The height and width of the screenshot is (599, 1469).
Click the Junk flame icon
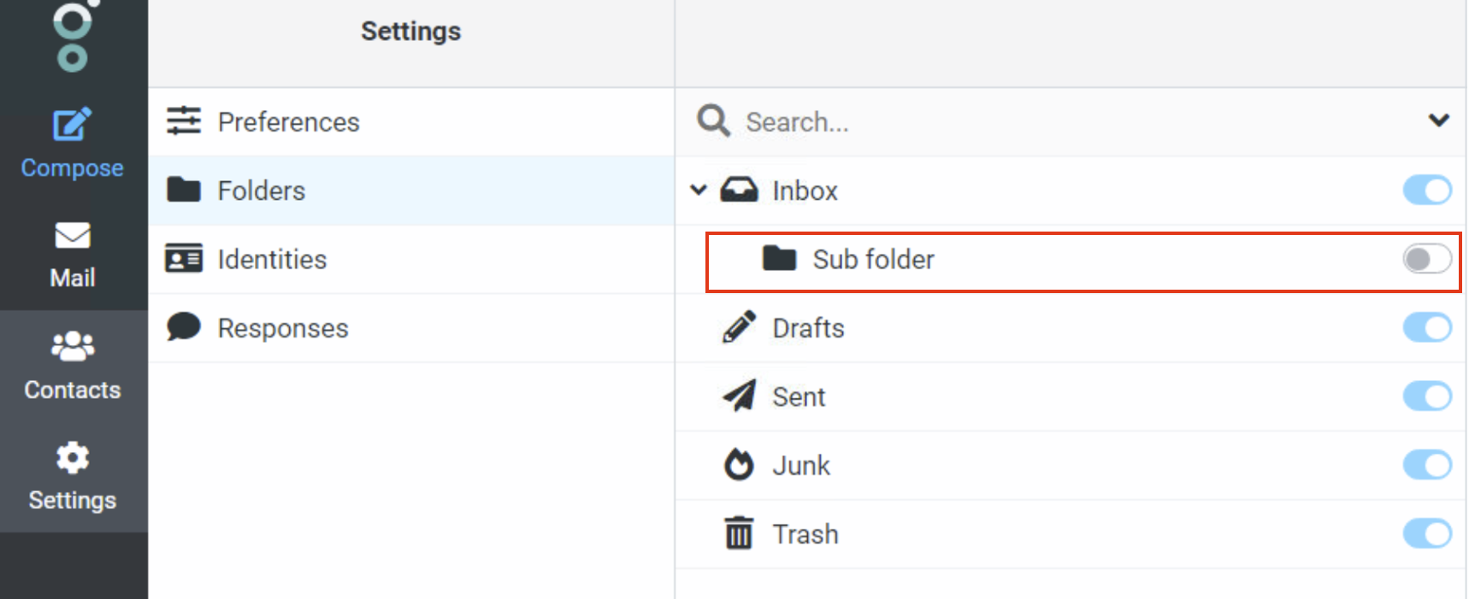click(739, 465)
